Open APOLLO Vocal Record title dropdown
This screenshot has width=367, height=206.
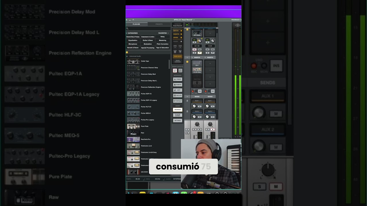[x=184, y=20]
